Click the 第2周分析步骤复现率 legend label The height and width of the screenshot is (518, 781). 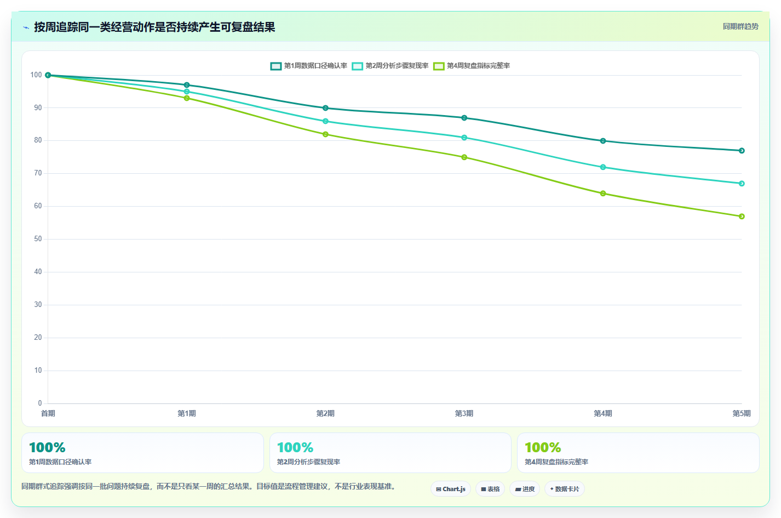tap(397, 66)
